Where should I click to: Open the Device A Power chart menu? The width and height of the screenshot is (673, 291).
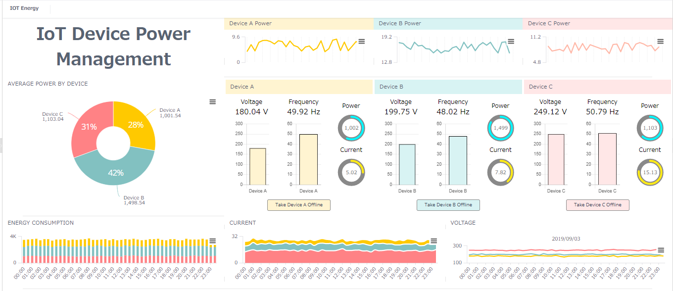[362, 42]
